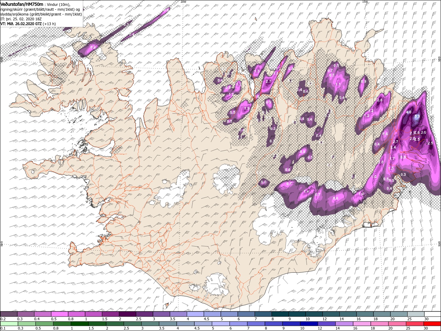
Task: Select purple-row swatch between 0.8 and 1
Action: [76, 314]
